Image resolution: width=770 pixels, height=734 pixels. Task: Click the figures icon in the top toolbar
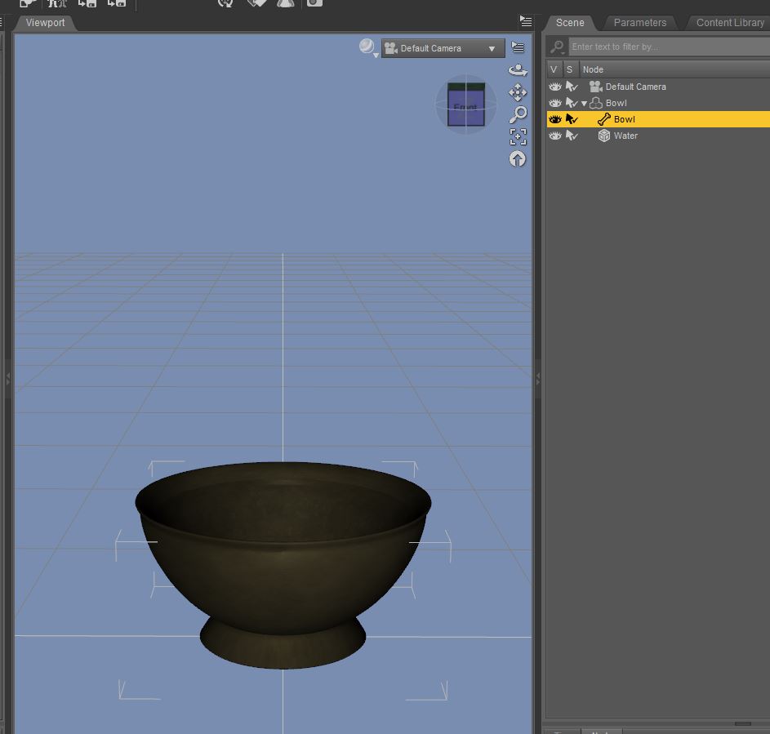[57, 3]
